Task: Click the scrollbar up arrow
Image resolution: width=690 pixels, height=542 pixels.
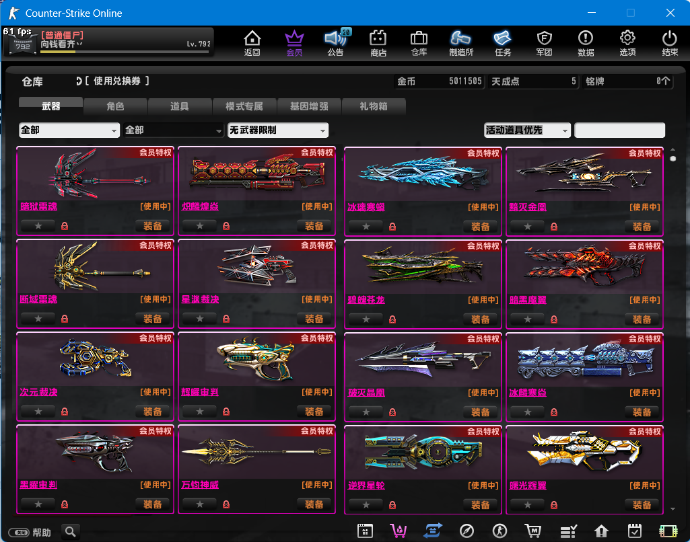Action: pyautogui.click(x=673, y=149)
